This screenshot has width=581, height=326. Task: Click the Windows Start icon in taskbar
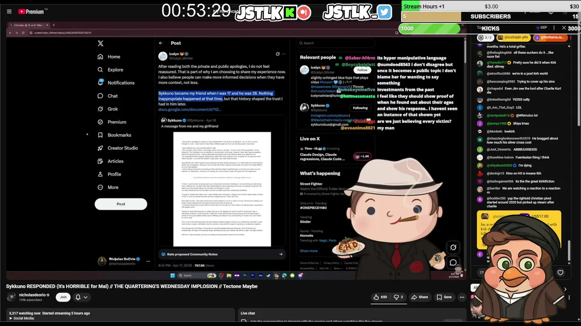[x=172, y=275]
